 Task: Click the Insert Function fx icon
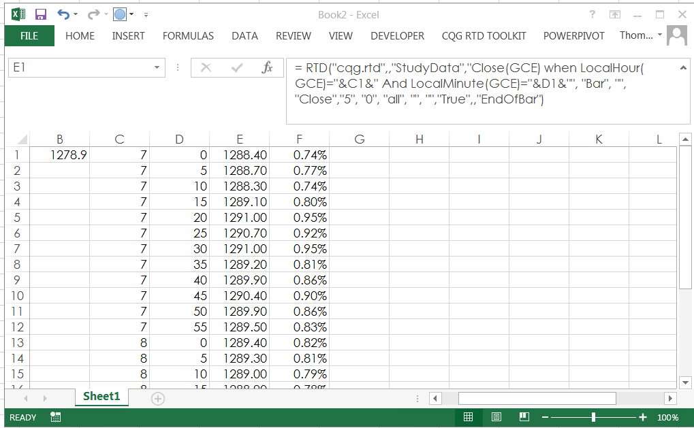coord(268,67)
